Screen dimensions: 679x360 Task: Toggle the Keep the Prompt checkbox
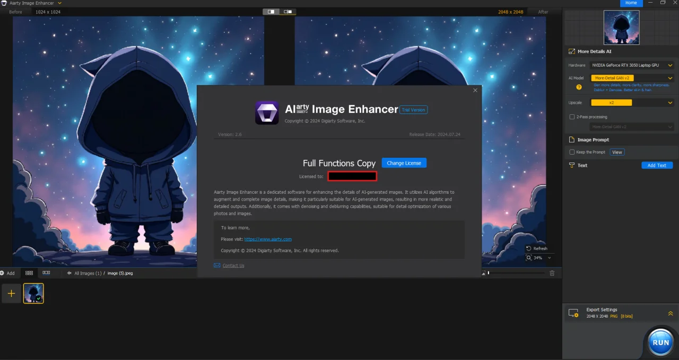[572, 152]
